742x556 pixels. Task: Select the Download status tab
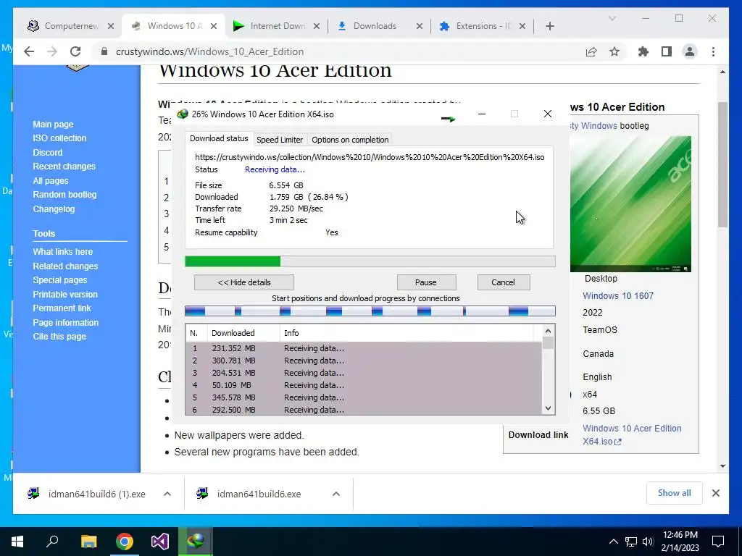tap(219, 138)
